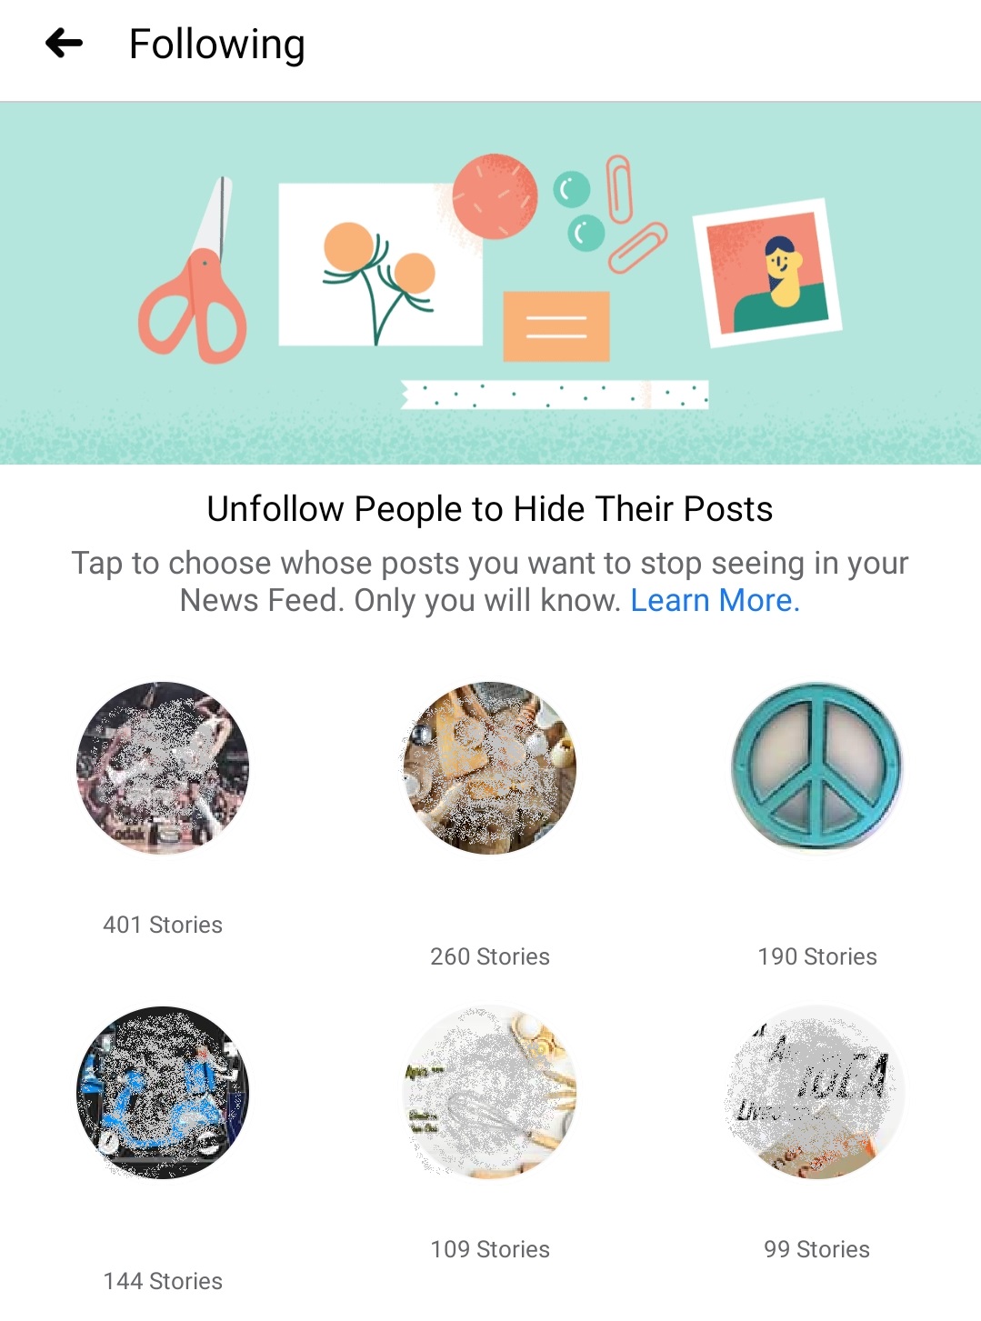Tap the back arrow icon
This screenshot has height=1321, width=981.
(x=64, y=43)
